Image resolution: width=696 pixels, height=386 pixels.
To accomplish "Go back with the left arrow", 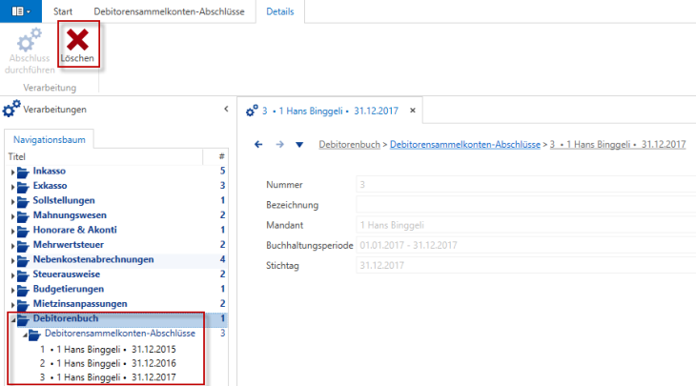I will [258, 144].
